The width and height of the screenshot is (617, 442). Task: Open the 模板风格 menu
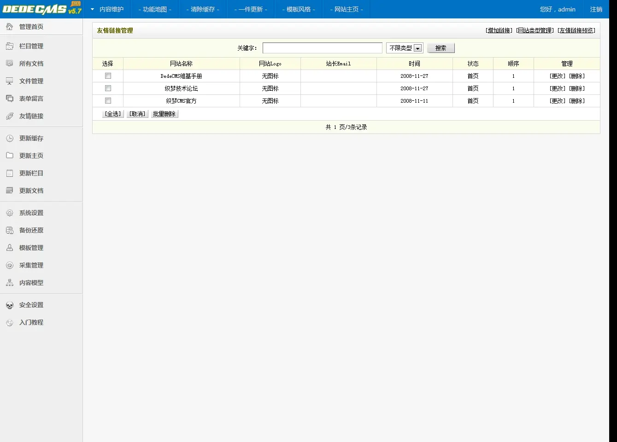pos(299,9)
